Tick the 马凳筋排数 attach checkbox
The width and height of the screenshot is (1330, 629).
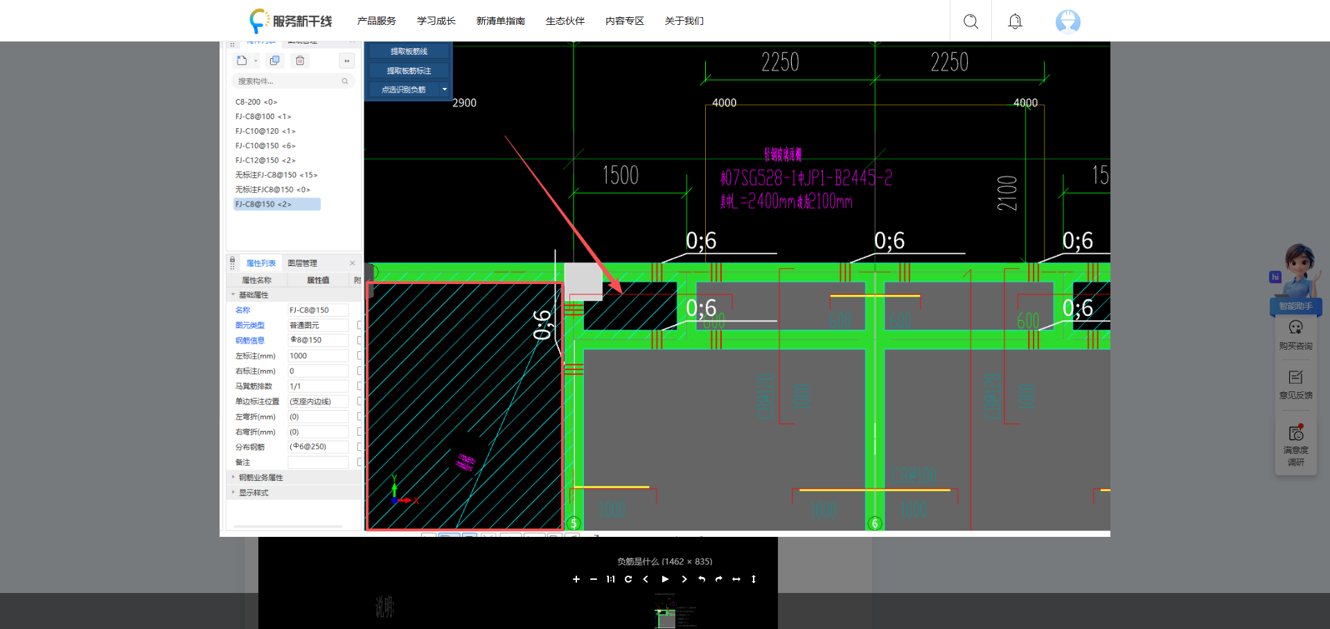(x=360, y=386)
